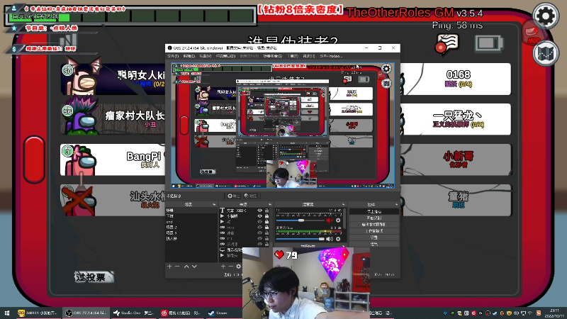This screenshot has width=567, height=319.
Task: Unmute the red muted speaker icon
Action: [x=329, y=220]
